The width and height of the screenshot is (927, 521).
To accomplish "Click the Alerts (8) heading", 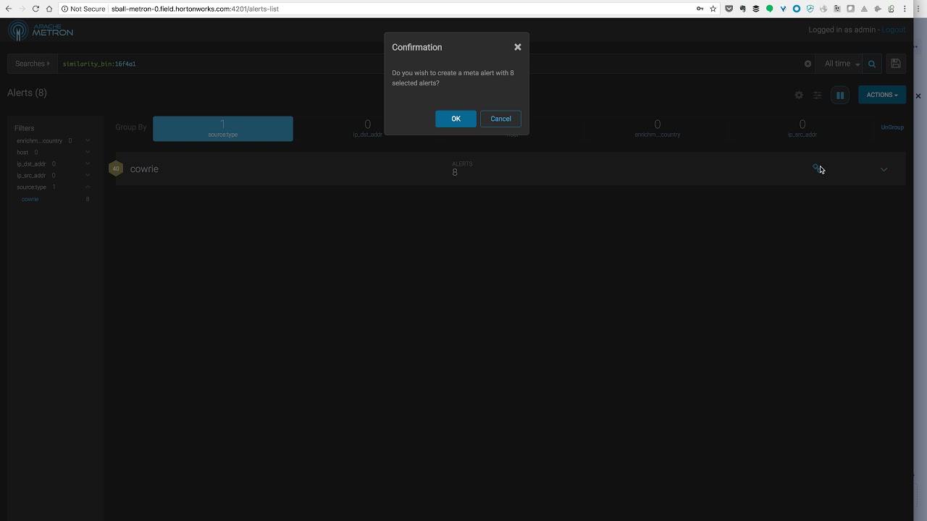I will coord(27,93).
